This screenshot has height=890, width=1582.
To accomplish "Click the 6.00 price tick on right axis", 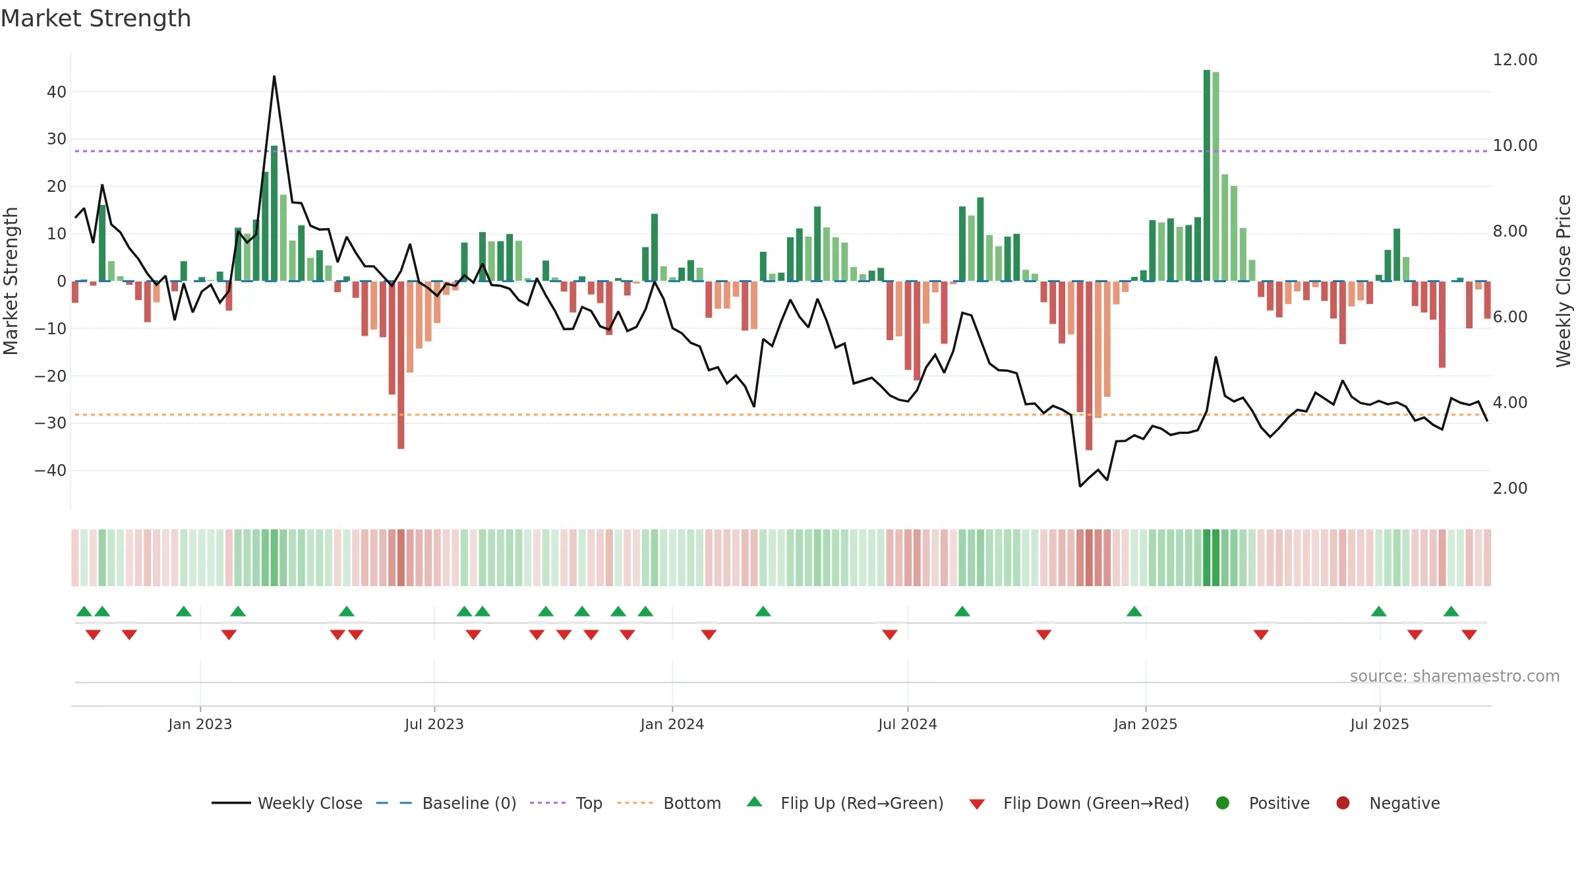I will [x=1509, y=316].
